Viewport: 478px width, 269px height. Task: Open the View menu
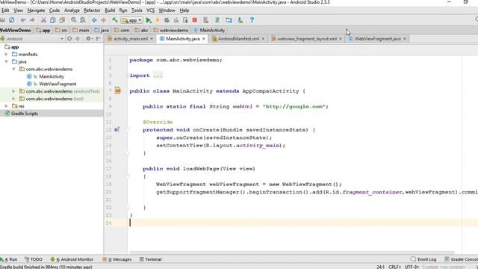18,10
